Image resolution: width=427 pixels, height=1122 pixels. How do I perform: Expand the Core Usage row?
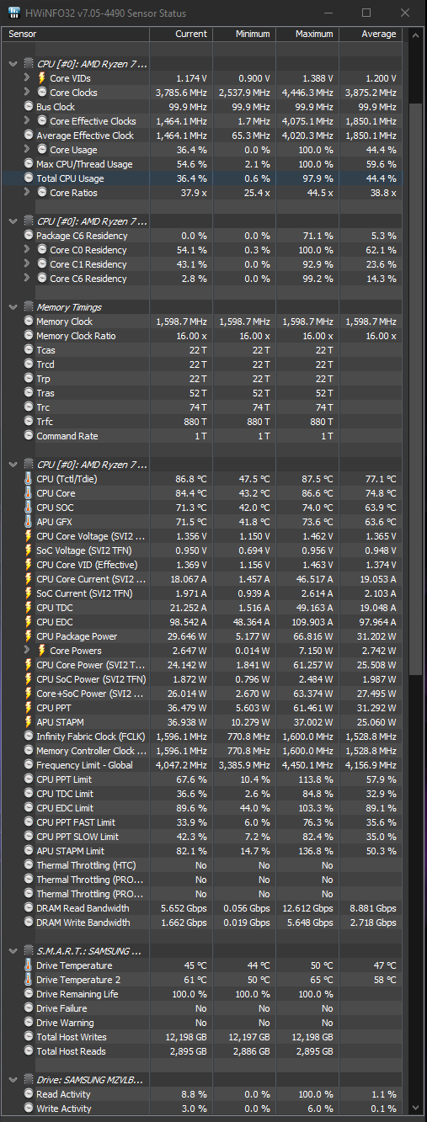point(29,150)
